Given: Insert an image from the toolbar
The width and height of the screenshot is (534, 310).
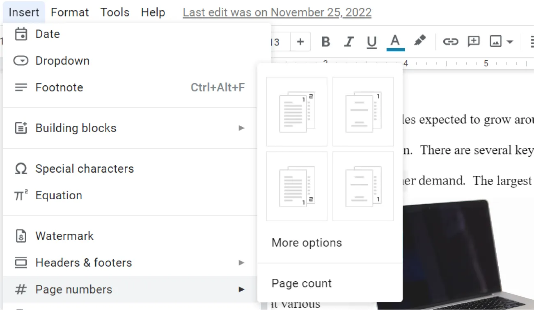Looking at the screenshot, I should 495,41.
